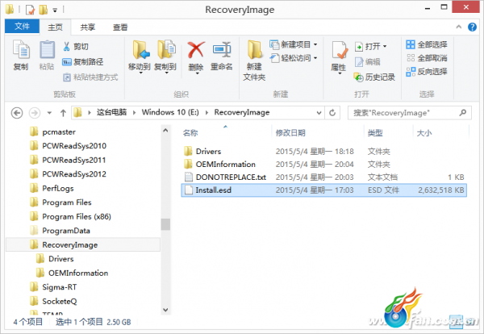Open the Open (打开) dropdown button
484x334 pixels.
pyautogui.click(x=370, y=47)
